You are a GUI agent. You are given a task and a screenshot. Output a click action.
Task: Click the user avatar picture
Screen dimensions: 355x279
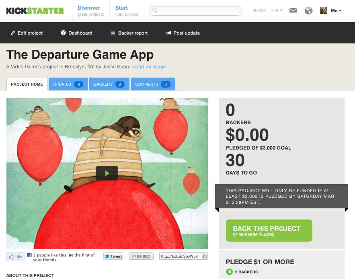(x=323, y=10)
